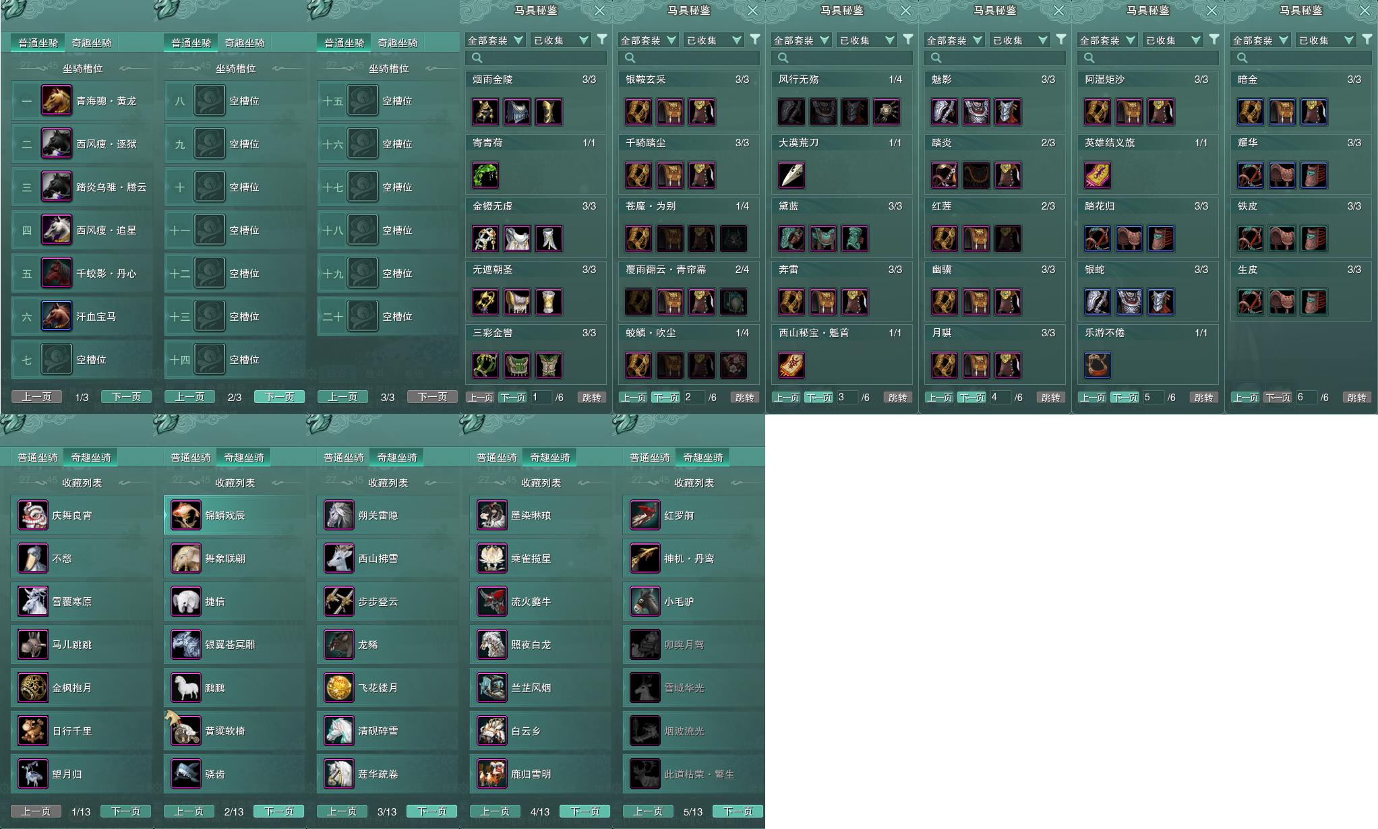Click search box in panel listing 烟雨金陵
Image resolution: width=1378 pixels, height=829 pixels.
point(536,58)
